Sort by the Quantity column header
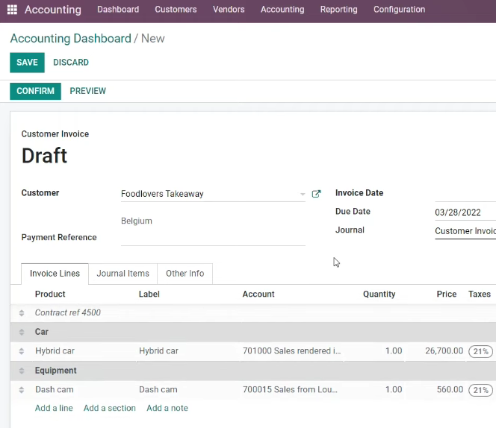 click(x=379, y=294)
